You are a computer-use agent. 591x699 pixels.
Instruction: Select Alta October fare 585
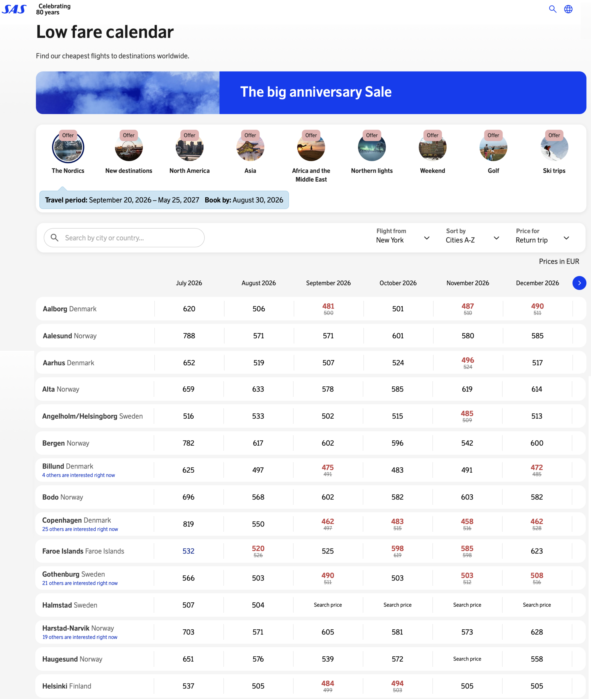click(397, 389)
